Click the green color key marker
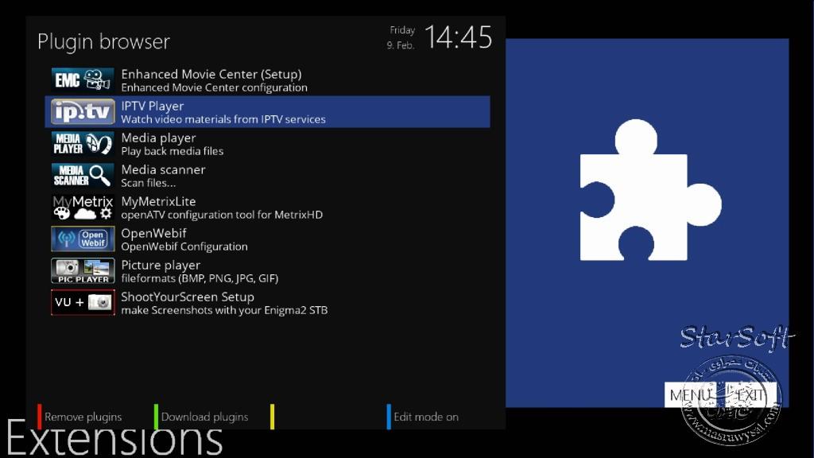Image resolution: width=814 pixels, height=458 pixels. [x=157, y=417]
